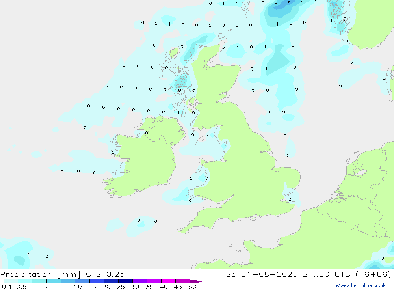
Task: Click legend label "40"
Action: coord(164,287)
